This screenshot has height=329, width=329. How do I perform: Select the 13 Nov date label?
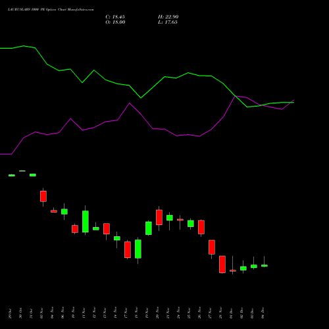pos(105,313)
